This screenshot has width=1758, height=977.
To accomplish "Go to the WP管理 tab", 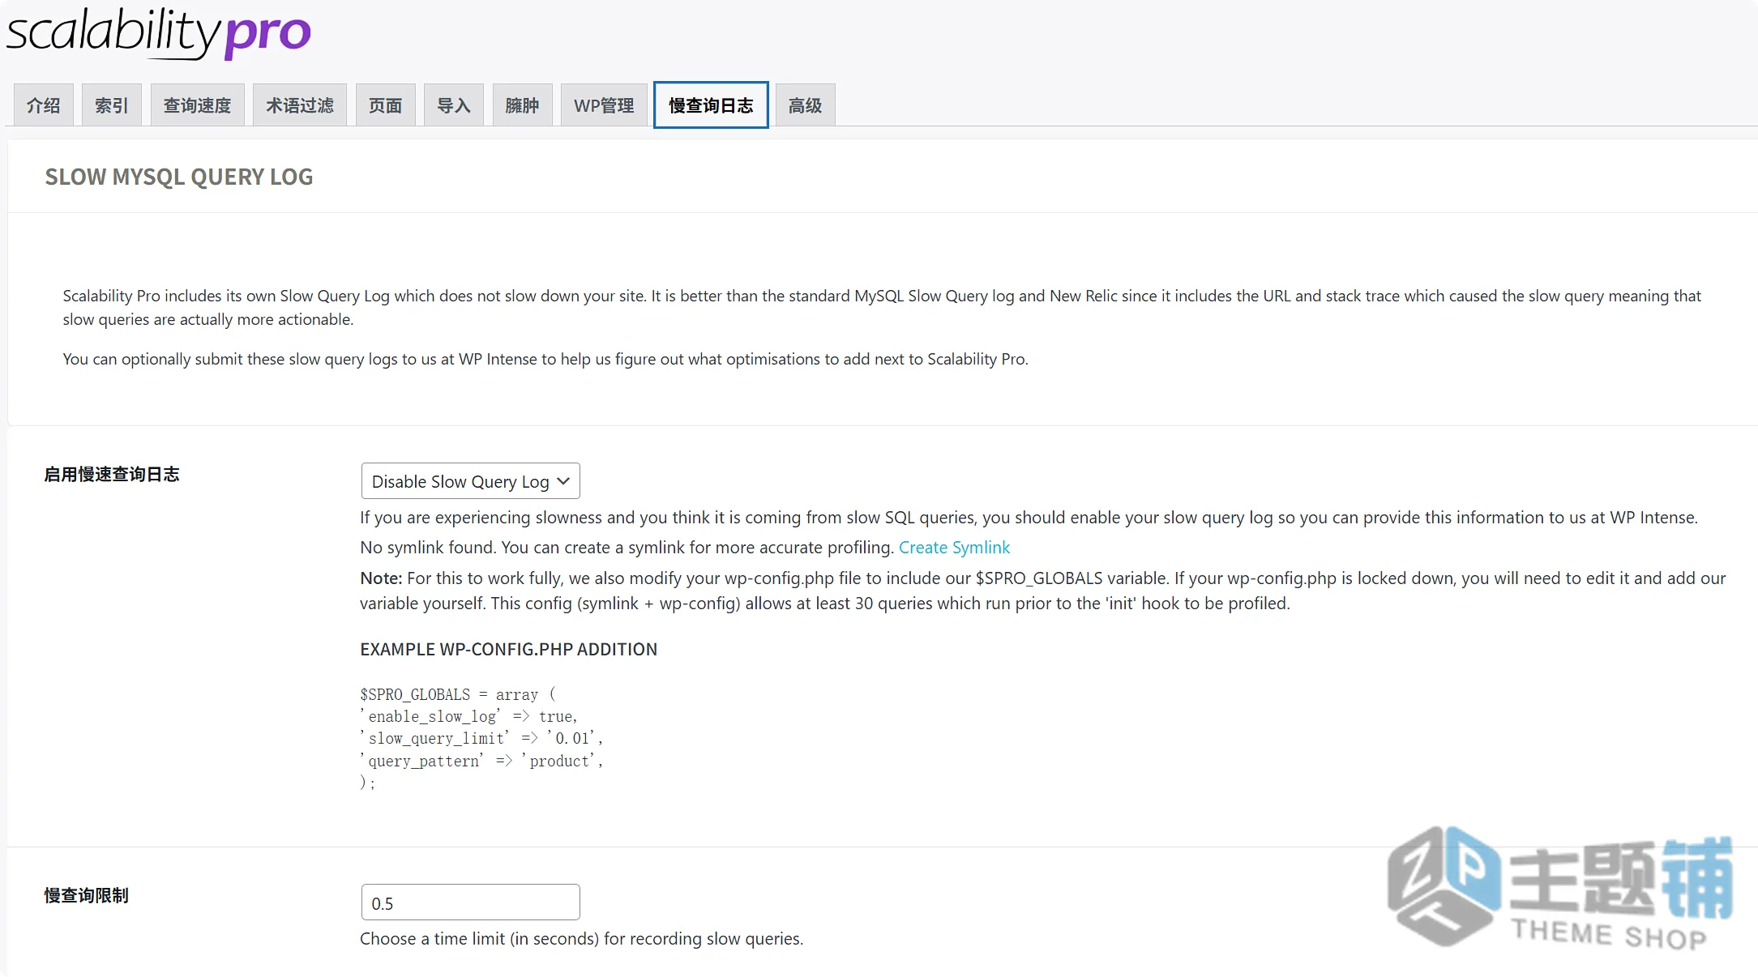I will tap(604, 105).
